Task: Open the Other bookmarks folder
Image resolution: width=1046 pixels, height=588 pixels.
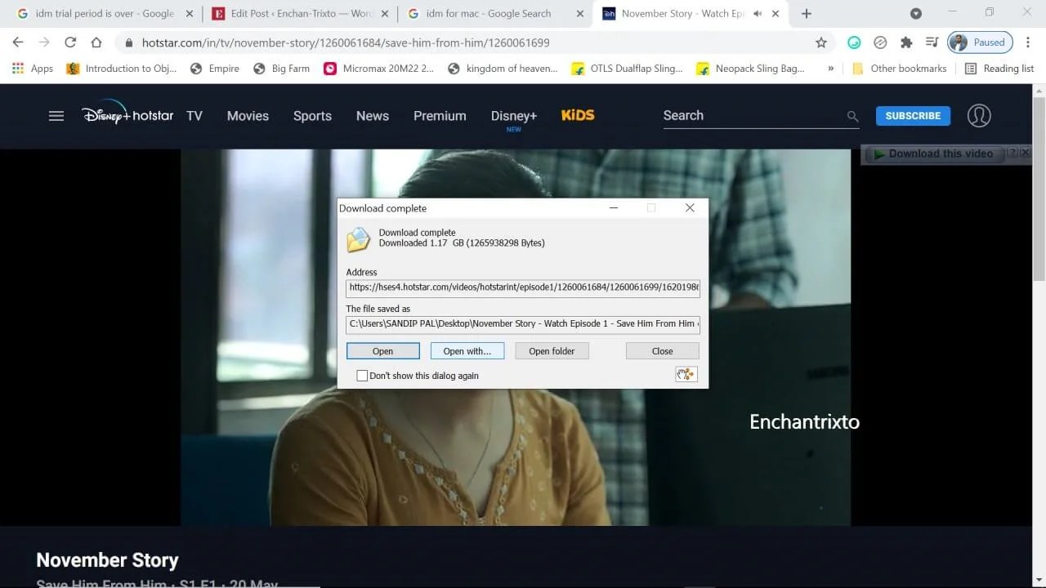Action: coord(899,69)
